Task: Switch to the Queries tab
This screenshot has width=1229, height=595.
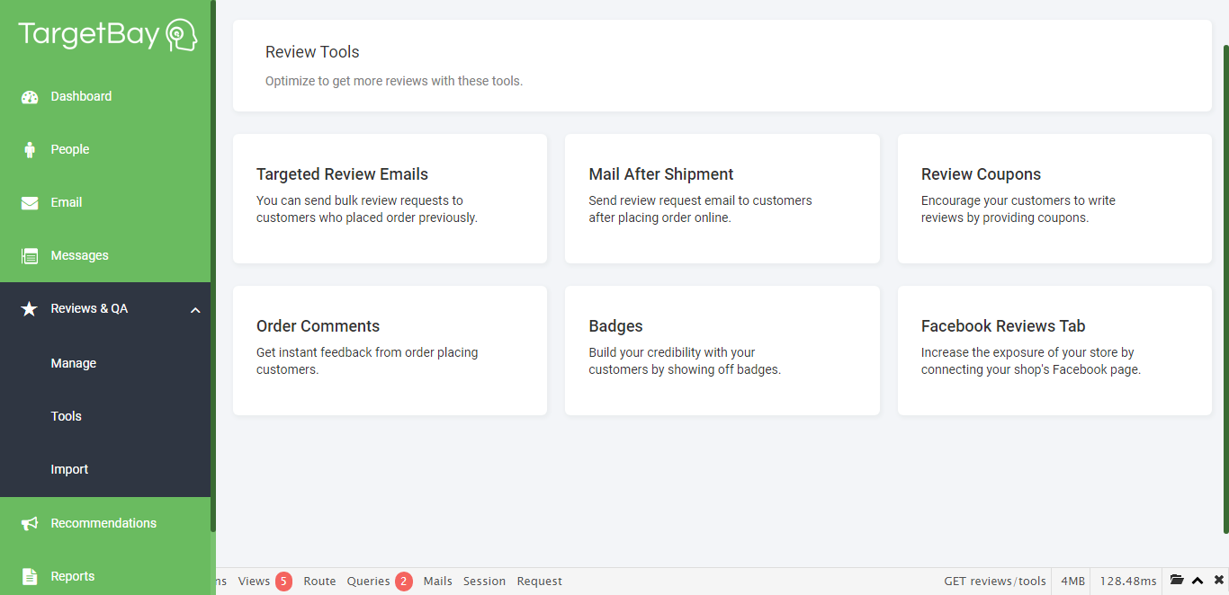Action: [x=368, y=581]
